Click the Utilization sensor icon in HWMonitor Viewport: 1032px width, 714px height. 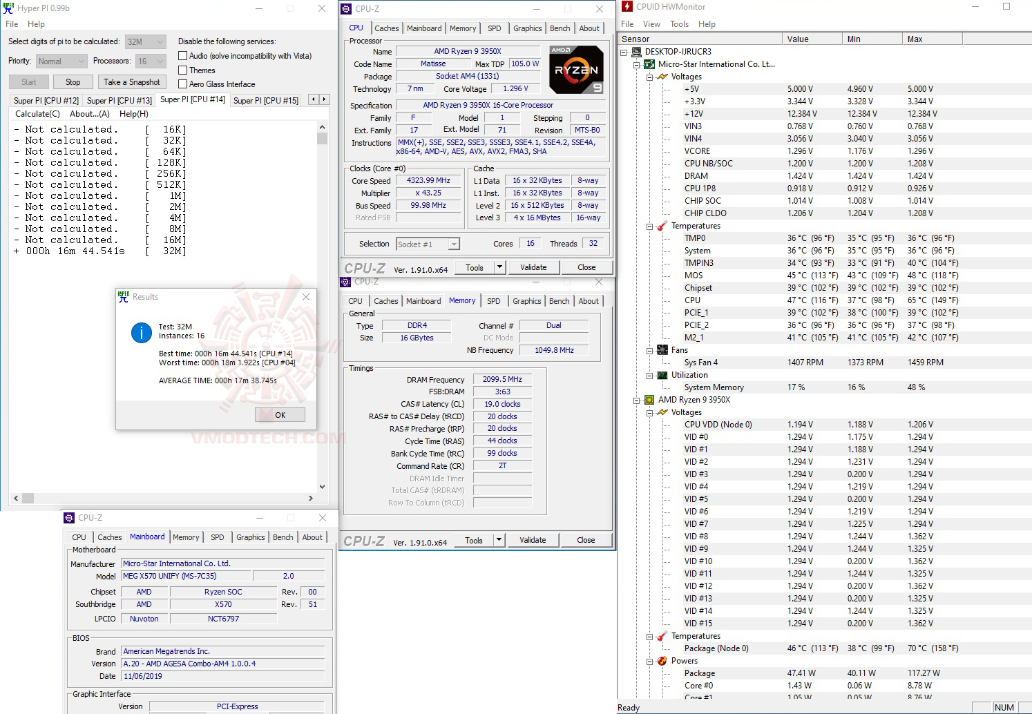(x=661, y=375)
